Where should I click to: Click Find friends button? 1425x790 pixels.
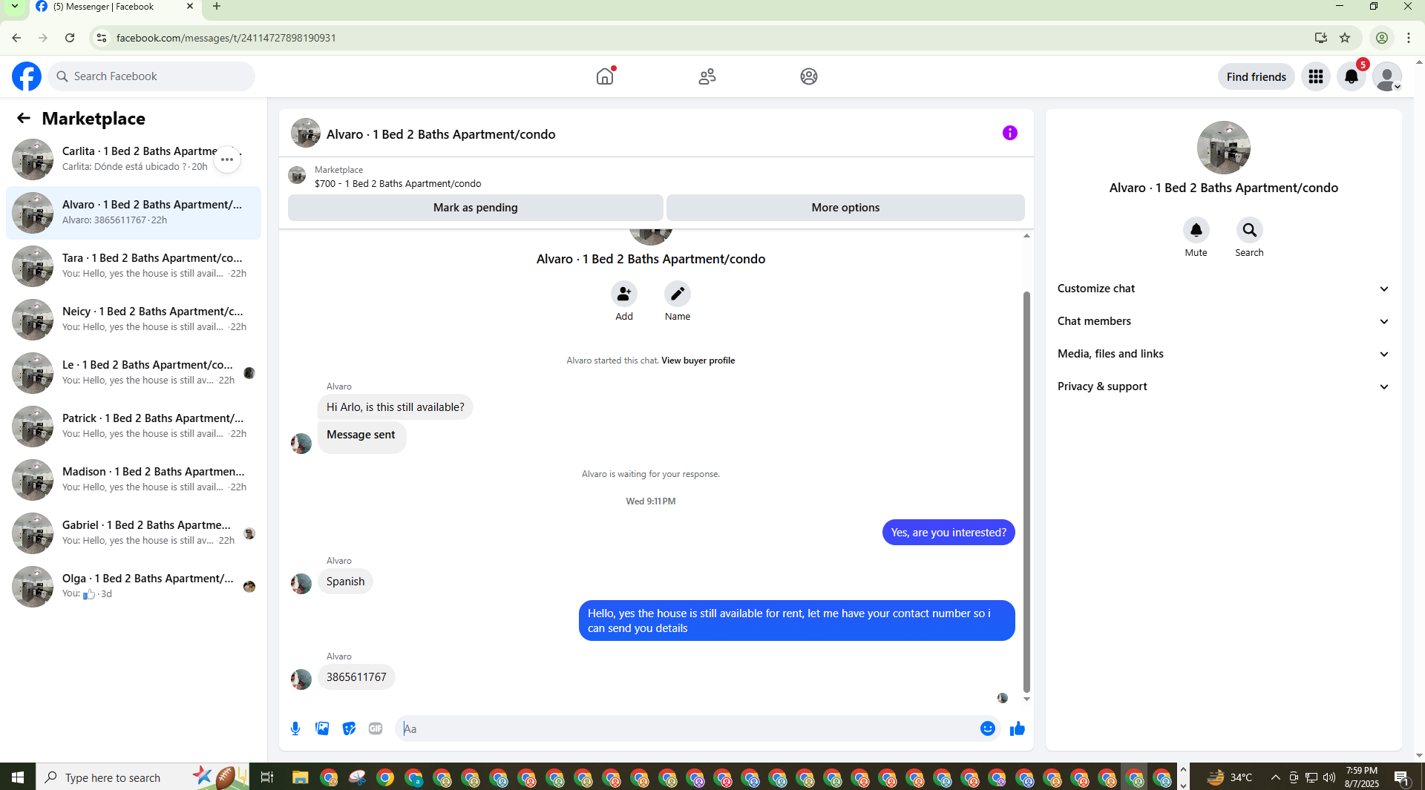pyautogui.click(x=1256, y=76)
